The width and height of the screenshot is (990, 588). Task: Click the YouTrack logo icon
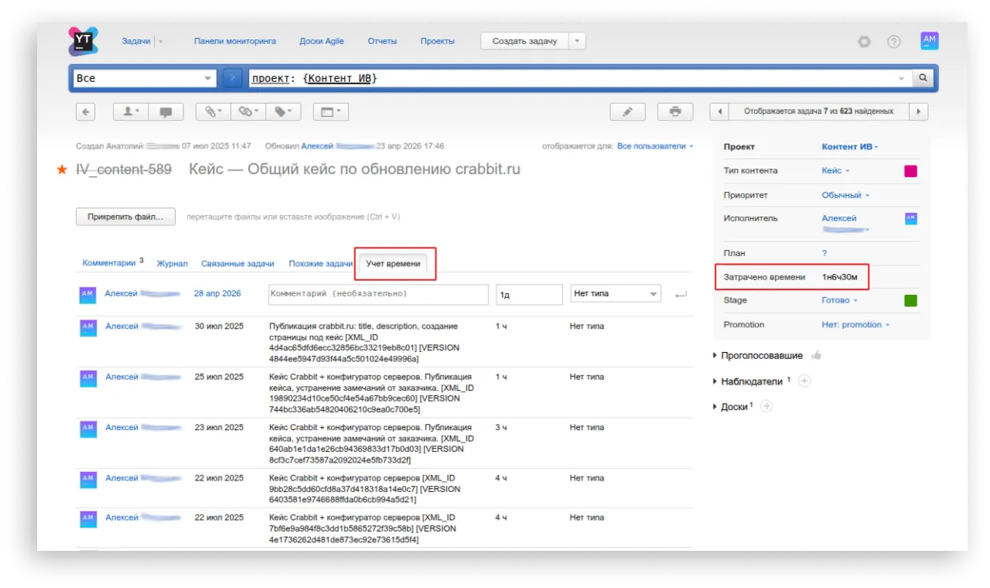[x=84, y=41]
